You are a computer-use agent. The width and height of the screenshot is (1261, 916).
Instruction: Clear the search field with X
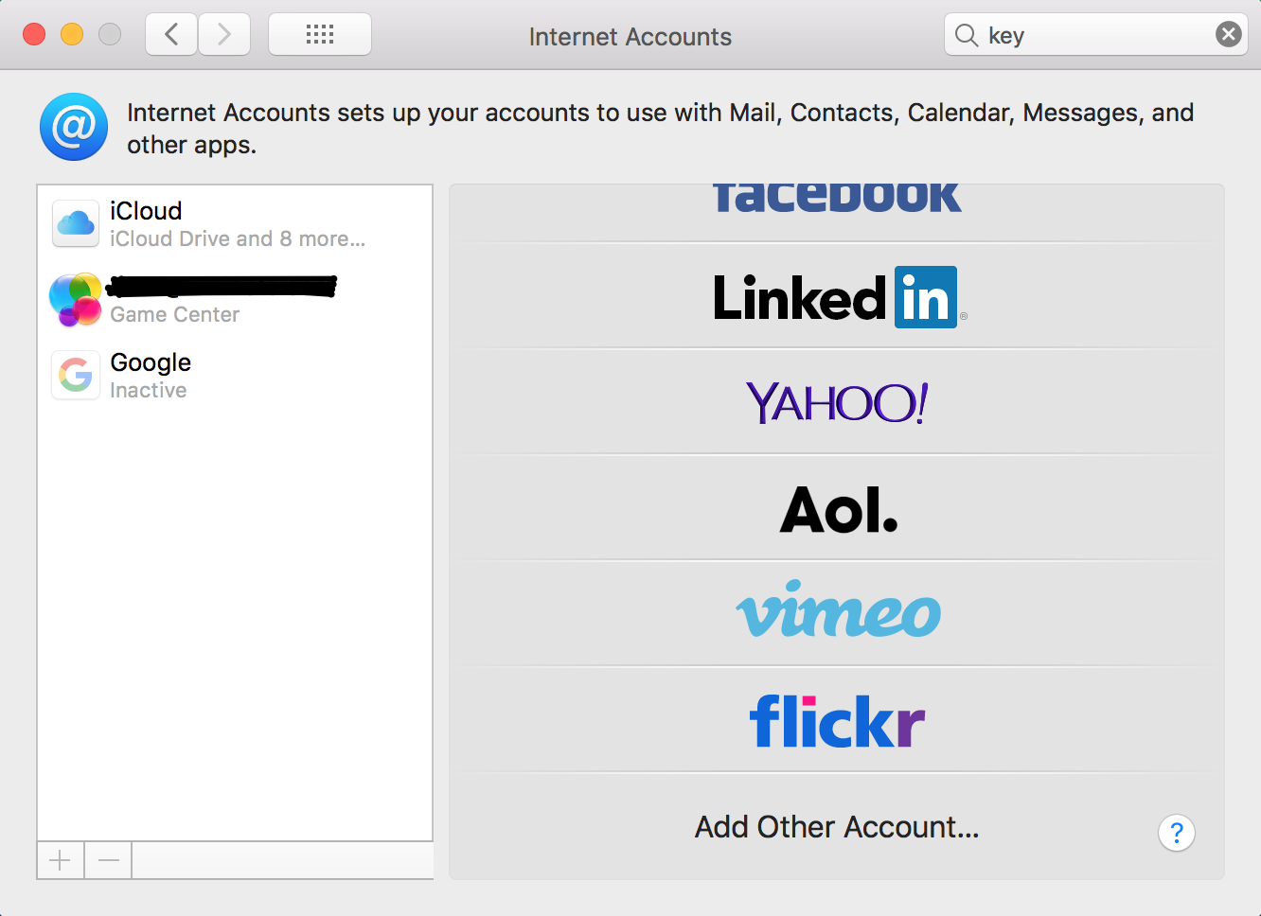tap(1228, 35)
